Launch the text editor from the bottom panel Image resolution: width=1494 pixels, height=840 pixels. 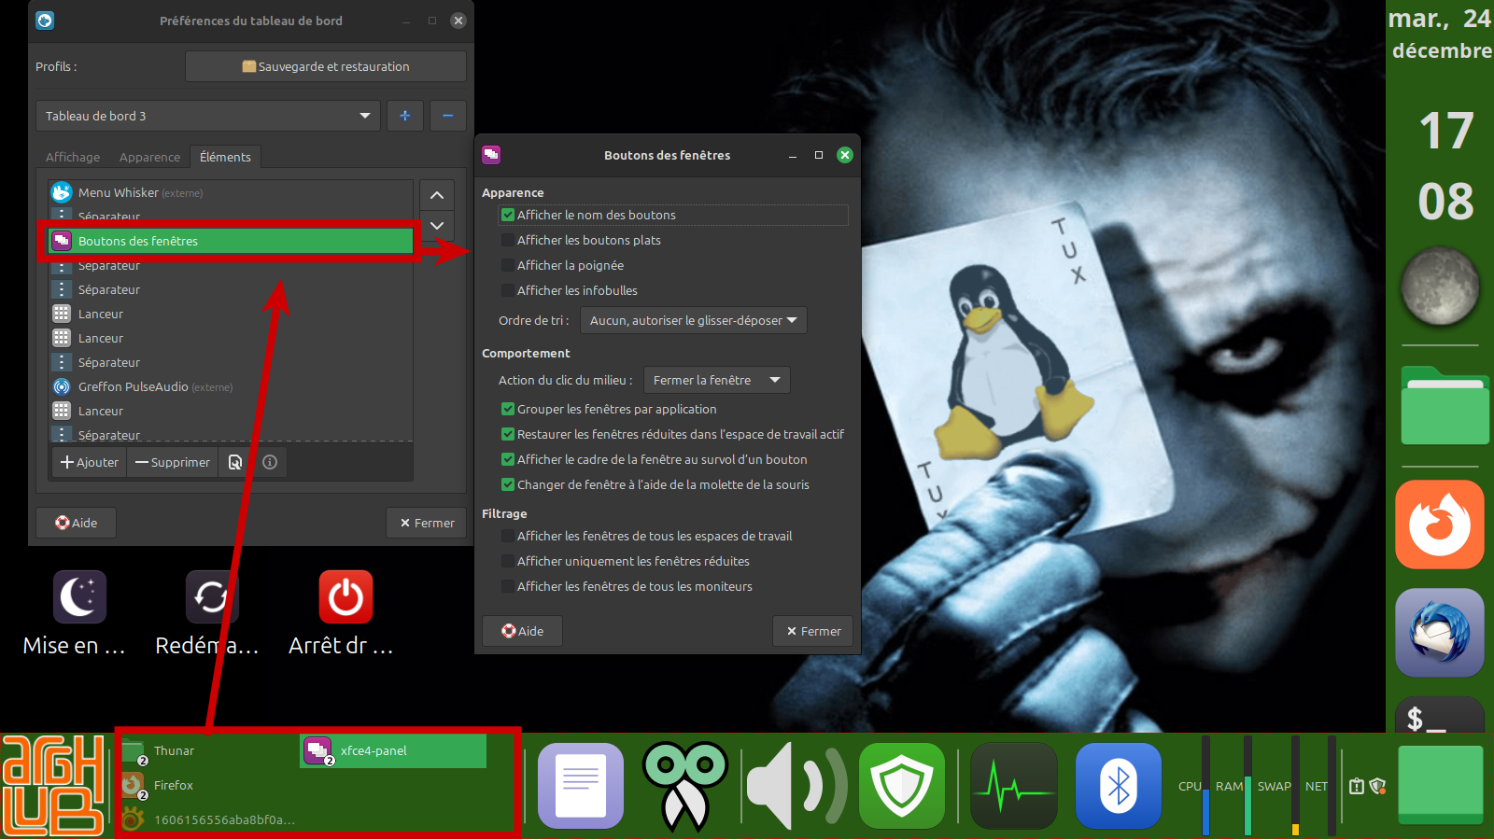(x=581, y=786)
